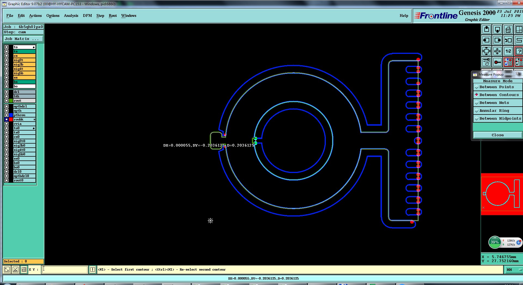Click the zoom out shrink-arrows icon

[x=497, y=51]
